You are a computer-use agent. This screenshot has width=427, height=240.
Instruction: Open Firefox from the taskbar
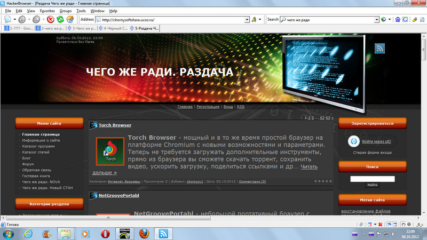click(144, 234)
